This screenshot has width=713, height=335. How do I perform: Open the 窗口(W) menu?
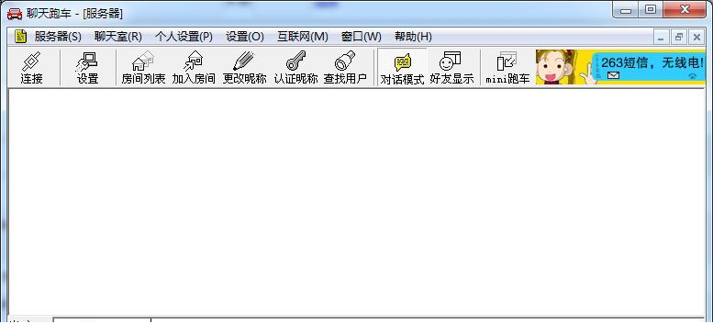[x=361, y=37]
